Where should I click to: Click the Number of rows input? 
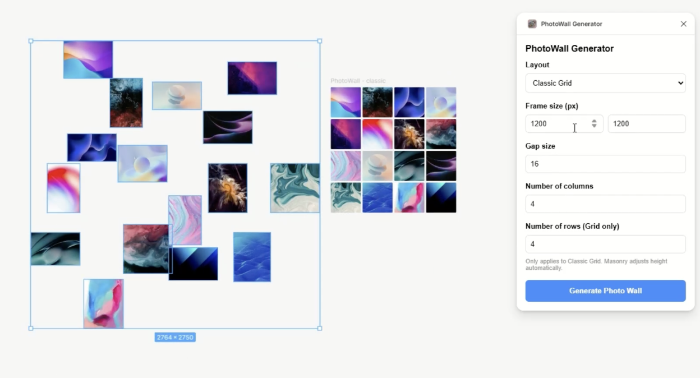pos(605,245)
